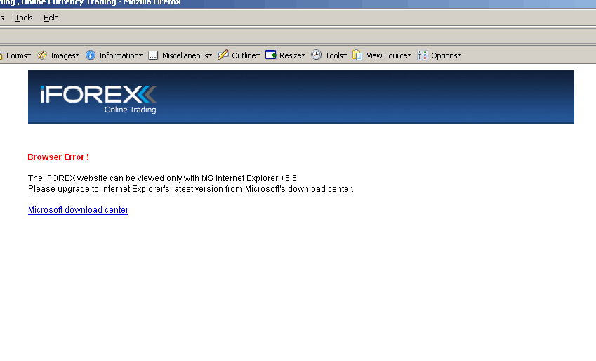The height and width of the screenshot is (361, 596).
Task: Open the Options toolbar menu
Action: click(446, 55)
